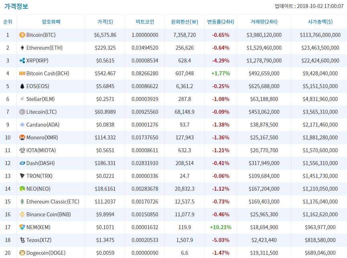The width and height of the screenshot is (347, 258).
Task: Sort by 순위 column header
Action: click(x=8, y=22)
